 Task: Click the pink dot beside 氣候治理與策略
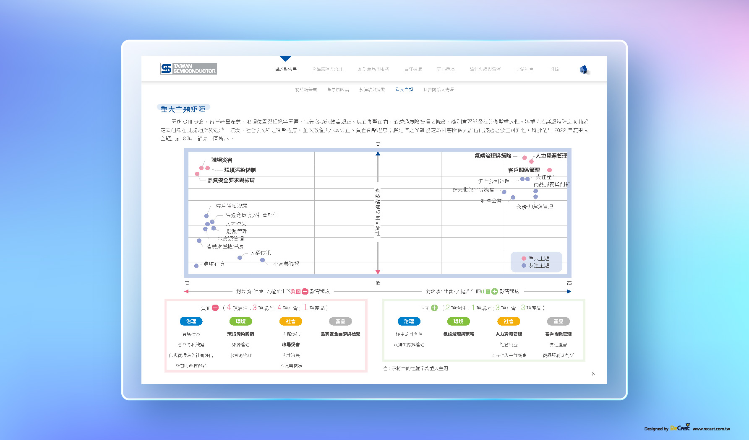[x=525, y=158]
